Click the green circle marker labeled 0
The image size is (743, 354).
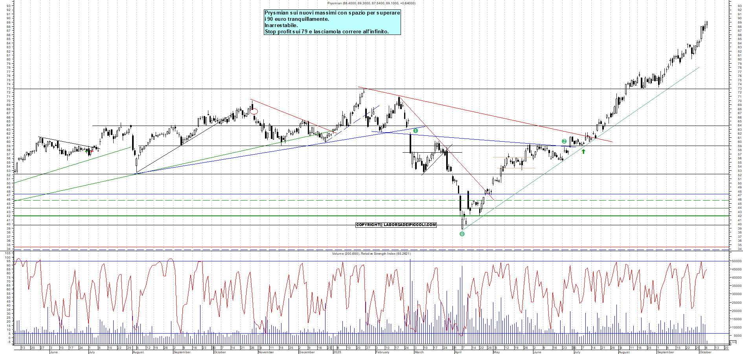pos(462,234)
